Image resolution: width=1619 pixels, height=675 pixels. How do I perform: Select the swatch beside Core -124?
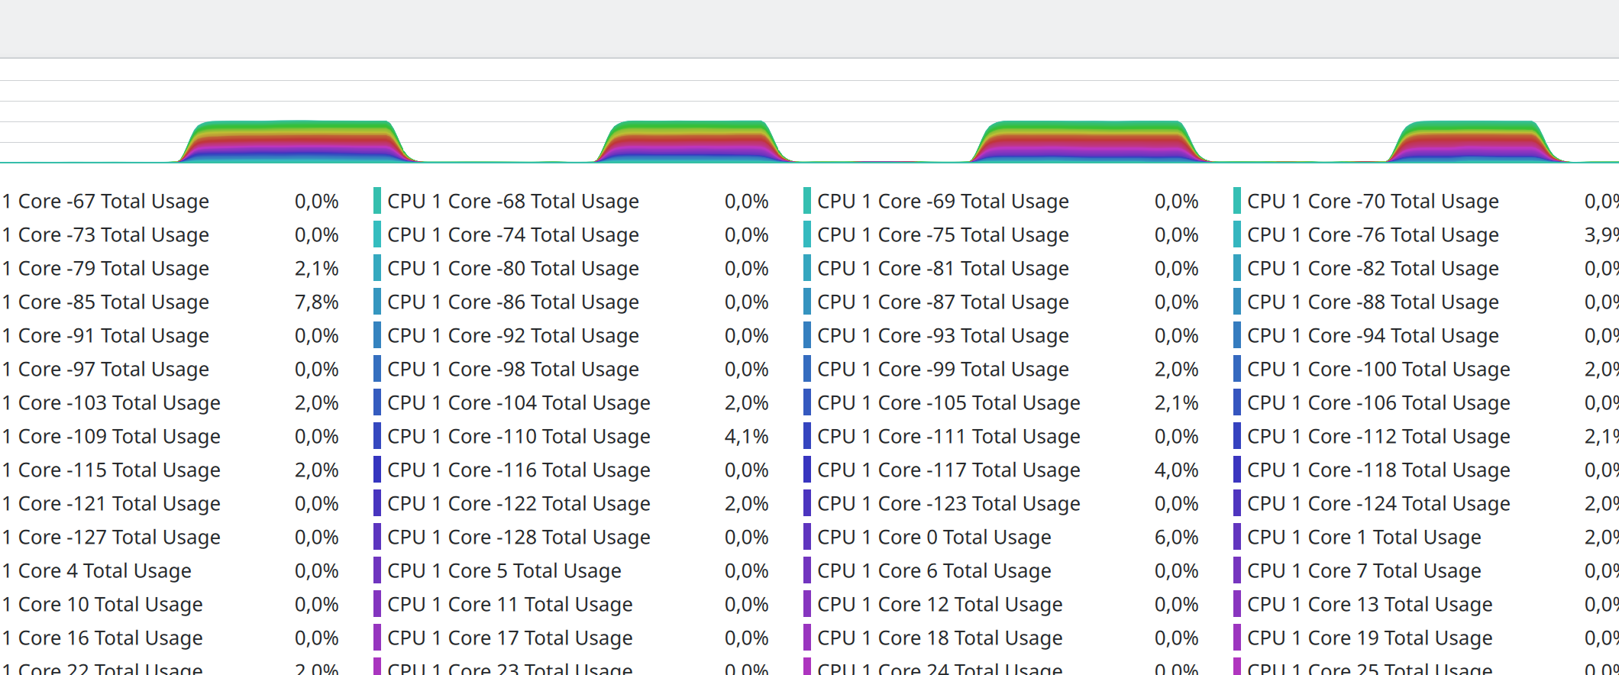point(1237,503)
